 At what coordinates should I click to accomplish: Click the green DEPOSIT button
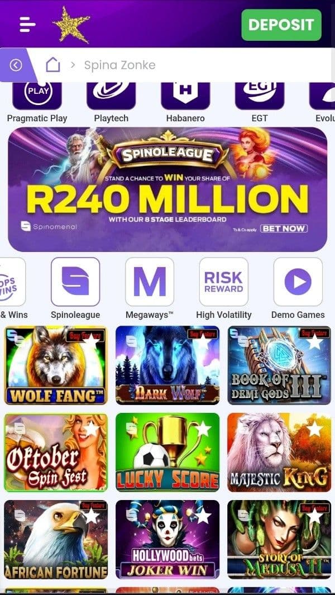tap(281, 25)
